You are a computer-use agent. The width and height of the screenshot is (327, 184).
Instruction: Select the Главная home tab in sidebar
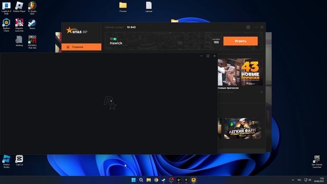pyautogui.click(x=81, y=47)
